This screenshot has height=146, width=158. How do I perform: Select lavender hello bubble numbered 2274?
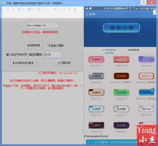[146, 109]
